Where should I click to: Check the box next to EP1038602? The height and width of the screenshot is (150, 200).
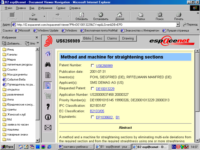(92, 117)
